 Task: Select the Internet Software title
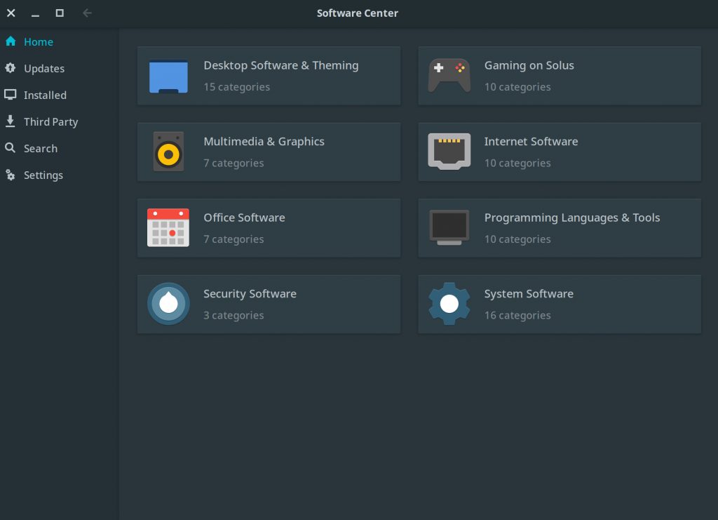tap(531, 142)
